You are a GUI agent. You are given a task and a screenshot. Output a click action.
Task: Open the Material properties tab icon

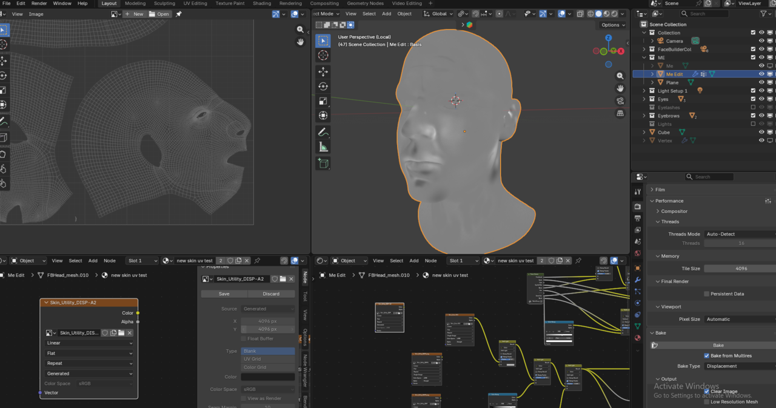click(x=638, y=338)
